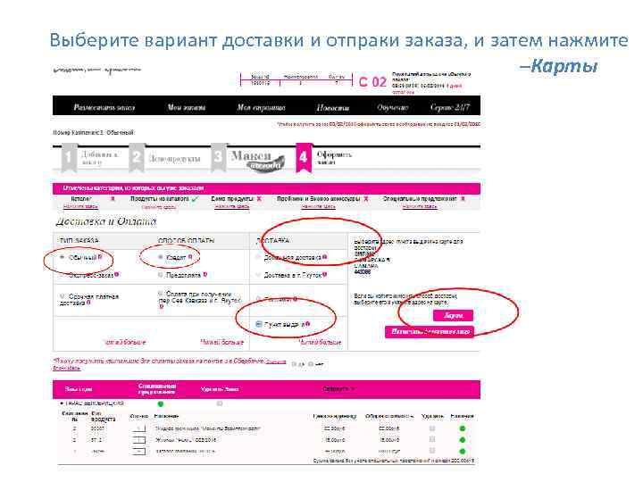This screenshot has height=482, width=643.
Task: Click Читай больше under delivery column
Action: tap(321, 342)
